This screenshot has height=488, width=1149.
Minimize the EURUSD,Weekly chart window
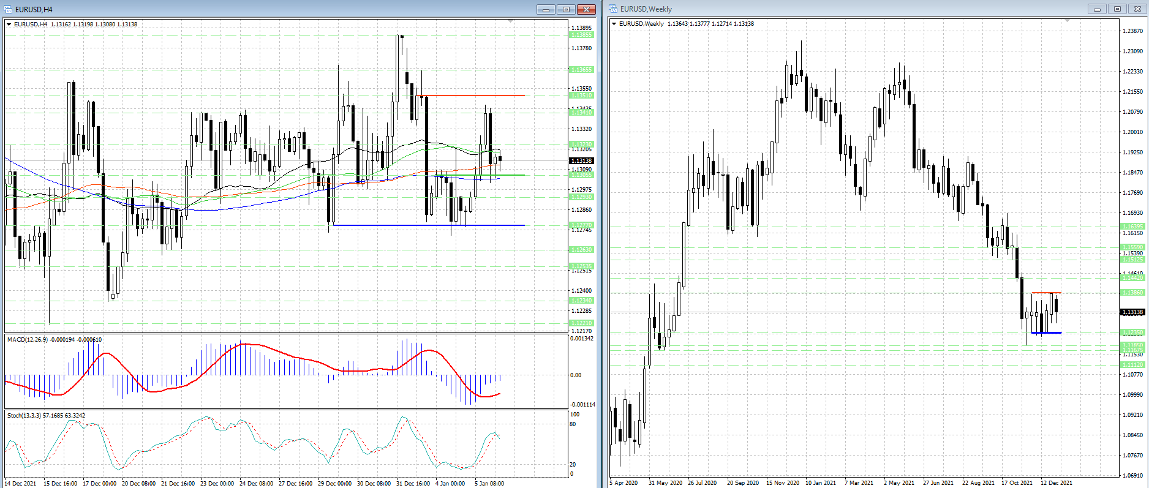(x=1097, y=9)
